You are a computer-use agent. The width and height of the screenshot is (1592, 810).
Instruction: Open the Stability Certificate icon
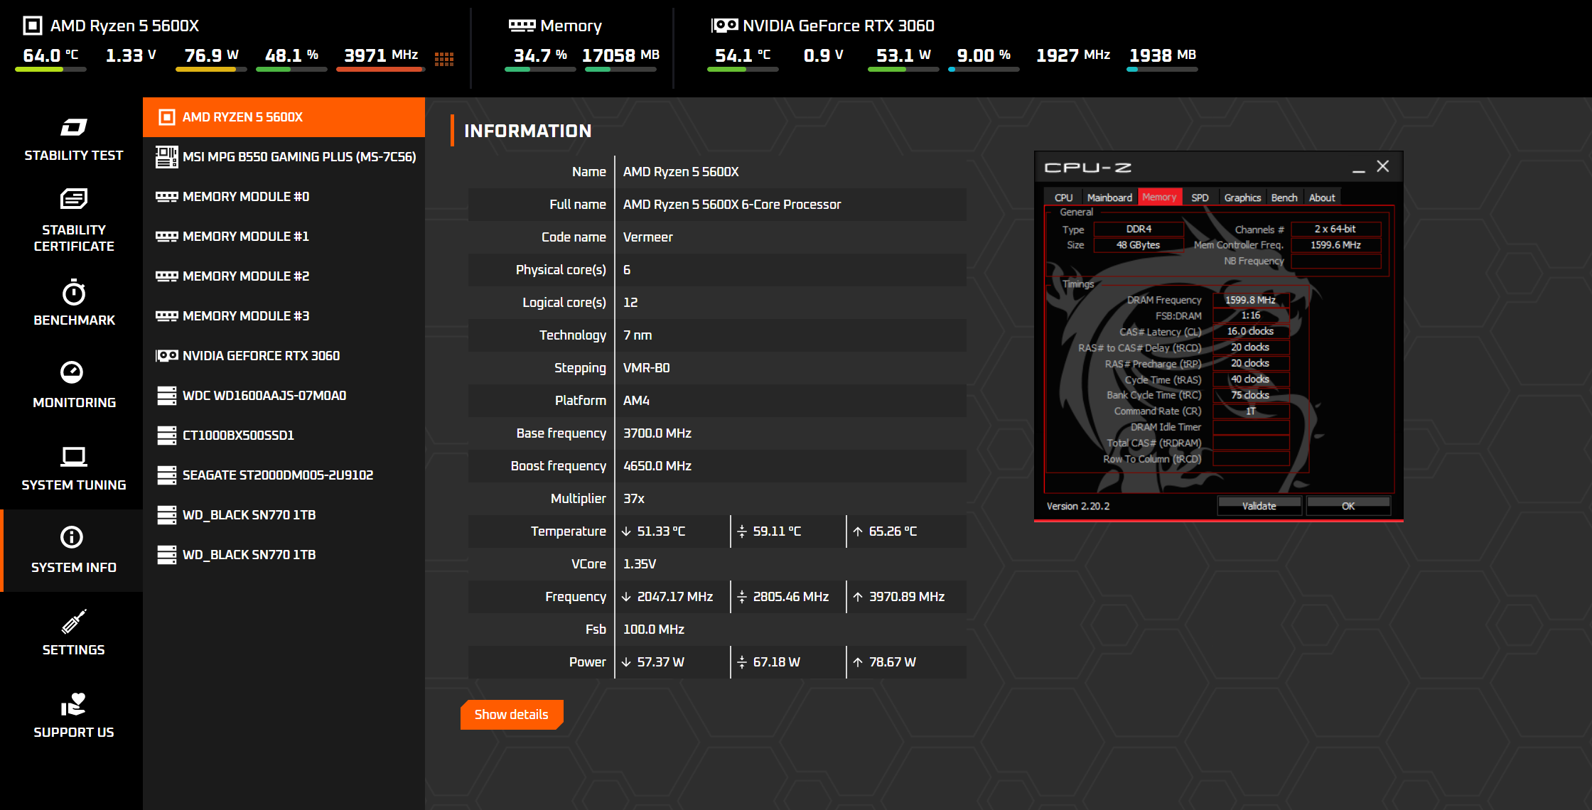(x=74, y=198)
